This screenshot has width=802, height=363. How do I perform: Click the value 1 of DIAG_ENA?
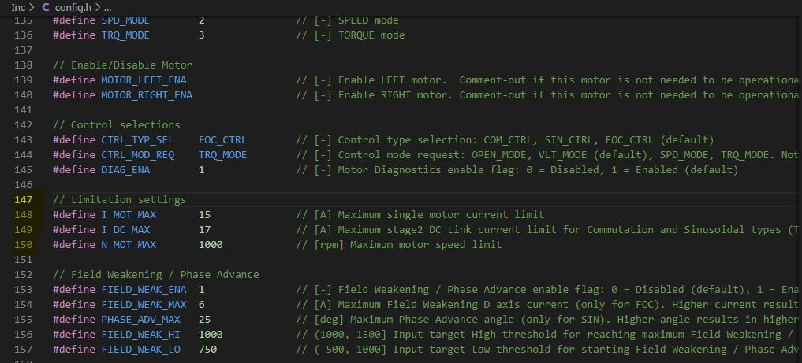pos(202,170)
